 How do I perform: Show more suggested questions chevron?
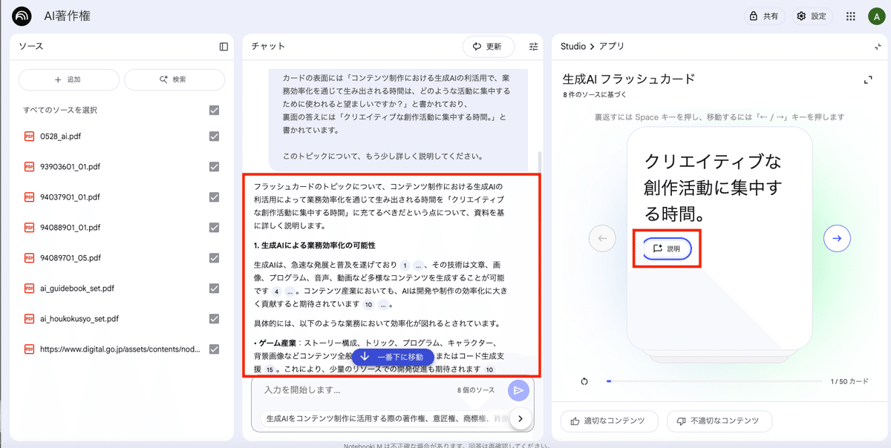[520, 419]
